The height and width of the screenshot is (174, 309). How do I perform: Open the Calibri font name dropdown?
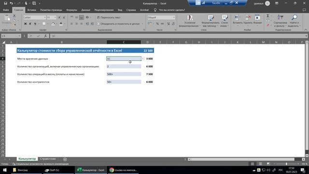point(45,17)
